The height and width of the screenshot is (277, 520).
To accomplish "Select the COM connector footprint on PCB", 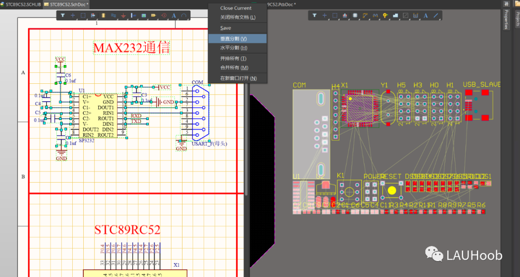I will coord(312,134).
